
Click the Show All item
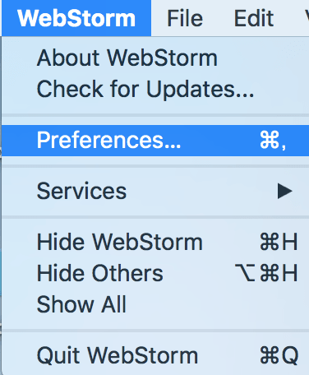(x=81, y=304)
